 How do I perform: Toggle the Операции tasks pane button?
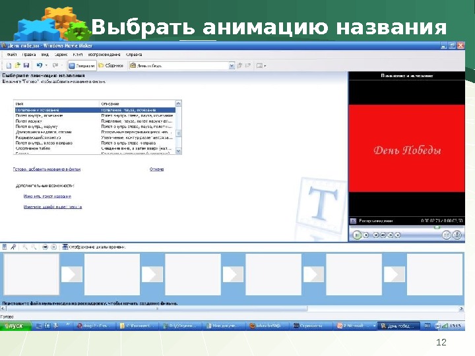[82, 65]
